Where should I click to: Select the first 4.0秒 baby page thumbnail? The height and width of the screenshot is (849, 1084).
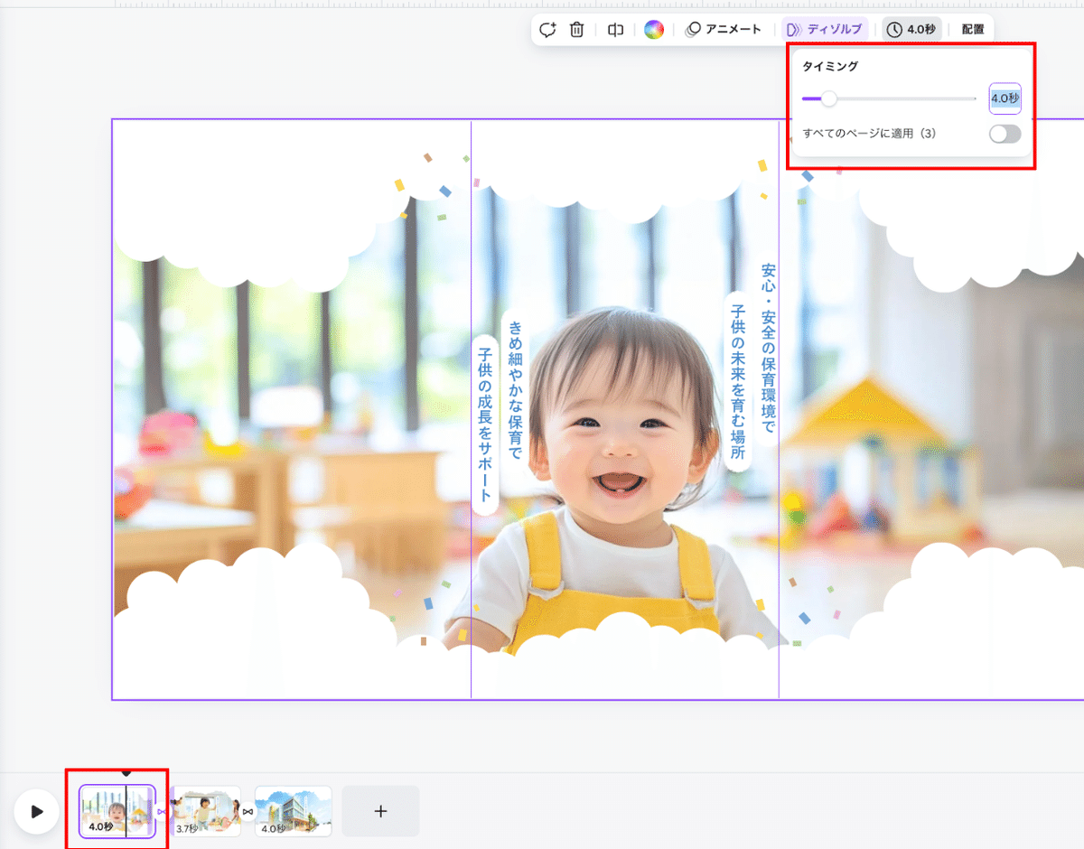click(117, 811)
